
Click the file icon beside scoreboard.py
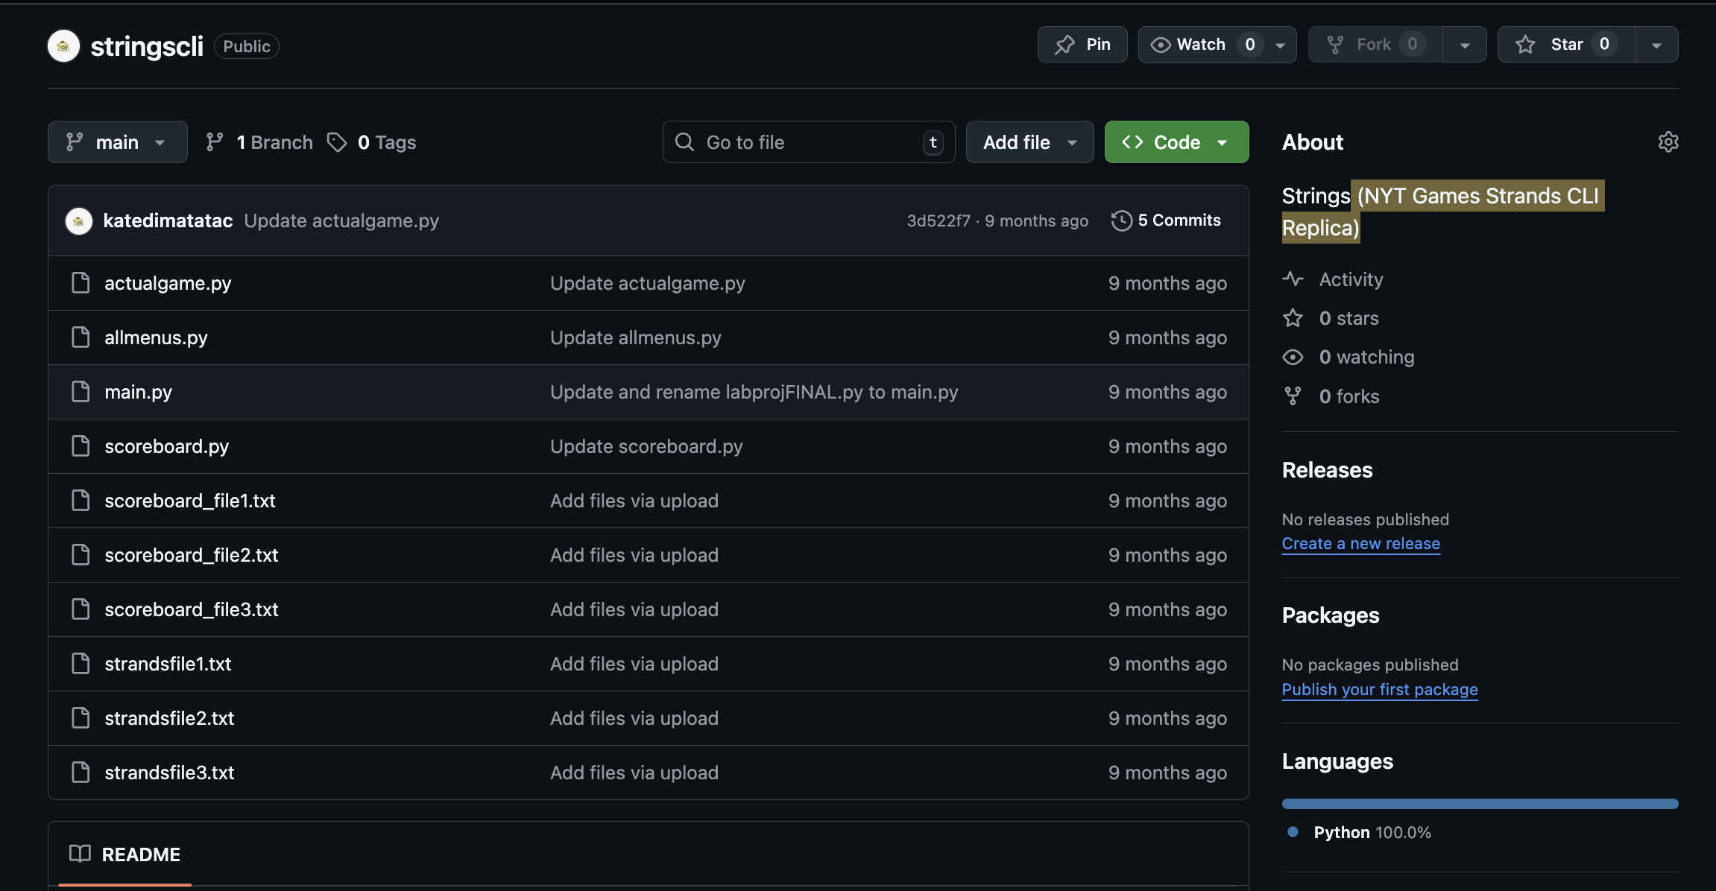[x=81, y=446]
